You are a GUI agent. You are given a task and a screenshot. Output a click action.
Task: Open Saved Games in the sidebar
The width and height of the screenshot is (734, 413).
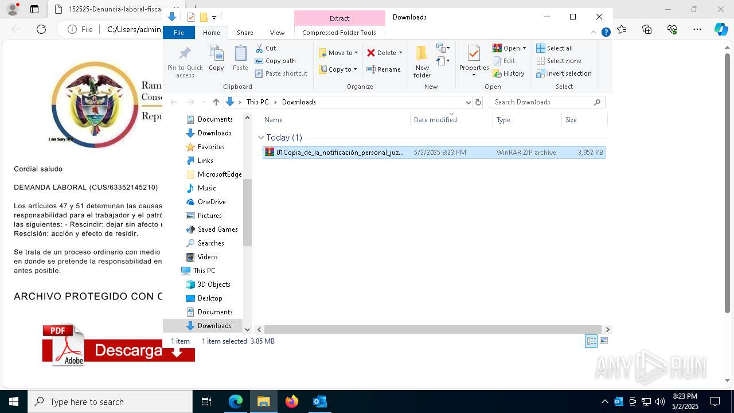[217, 229]
